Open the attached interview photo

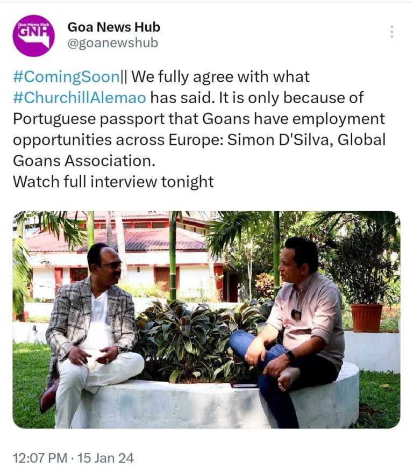coord(206,319)
